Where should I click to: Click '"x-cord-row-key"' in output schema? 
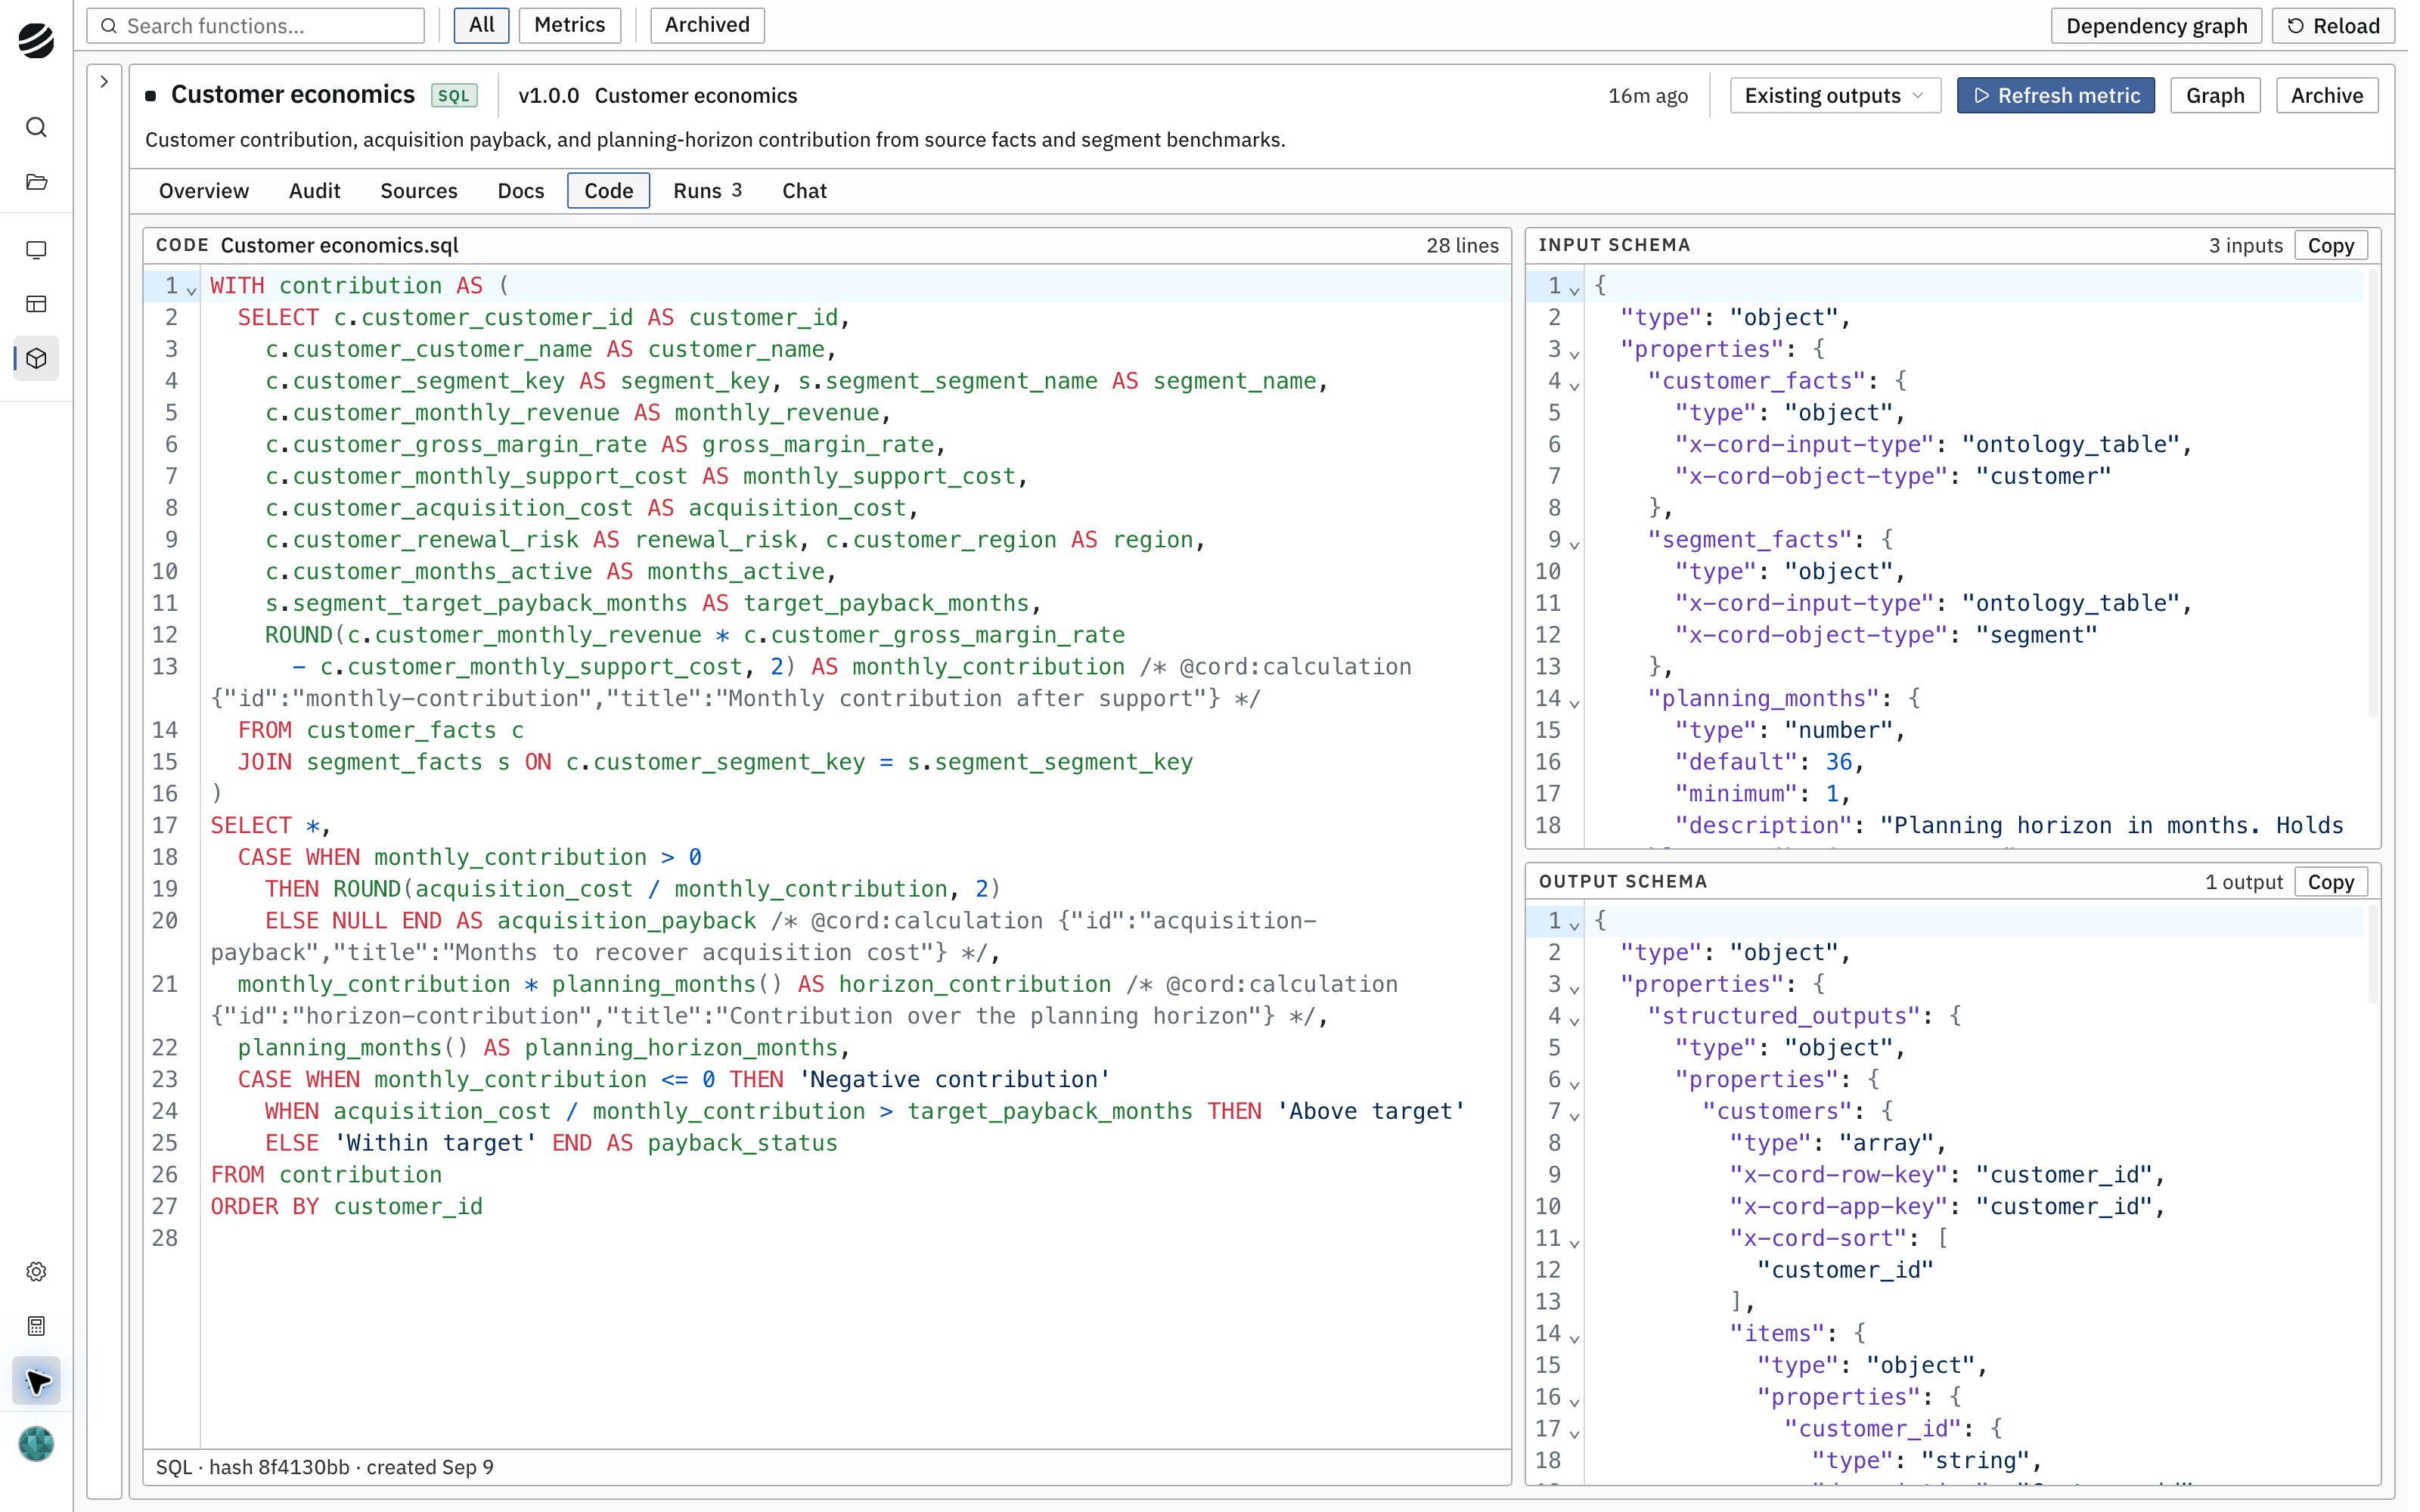pos(1838,1175)
